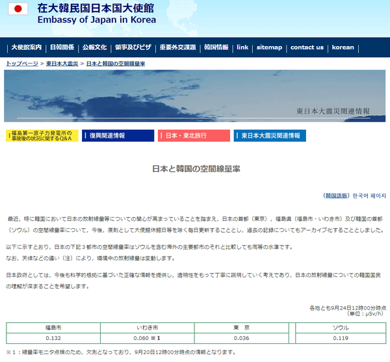Select the 0.060 ※1 value cell

(148, 338)
